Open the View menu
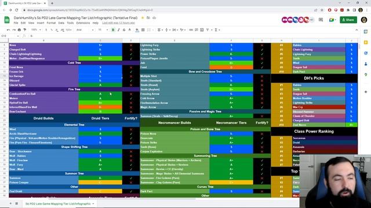371x208 pixels. point(31,23)
